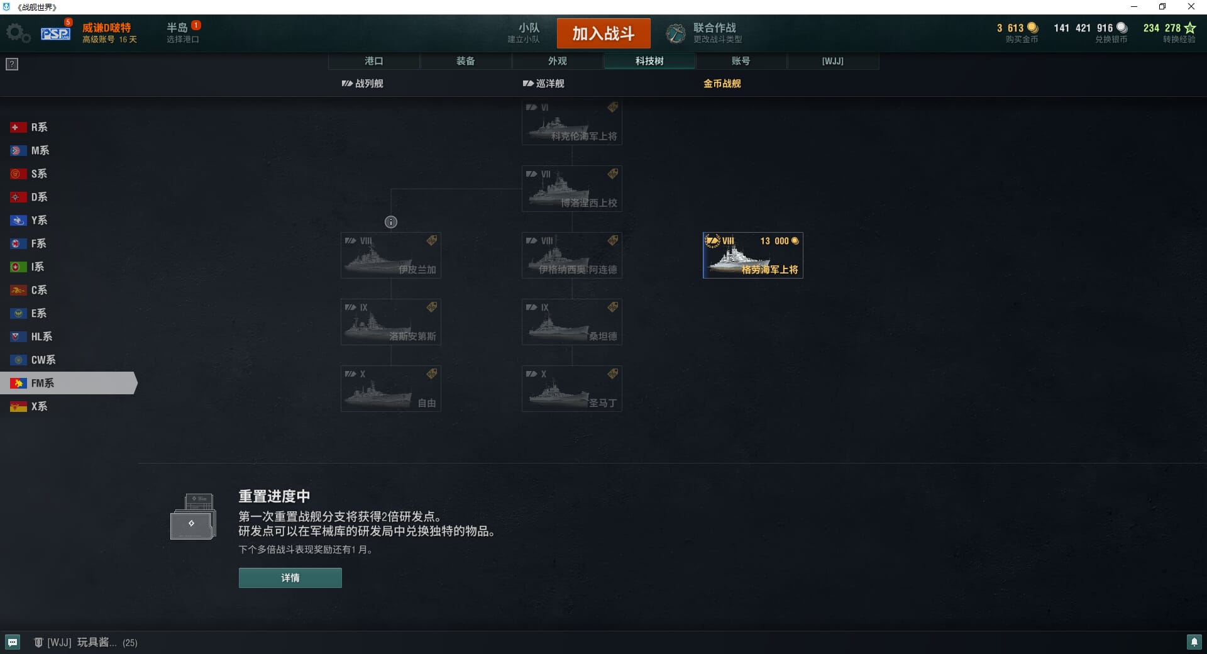Open the 外观 tab
This screenshot has height=654, width=1207.
(558, 61)
